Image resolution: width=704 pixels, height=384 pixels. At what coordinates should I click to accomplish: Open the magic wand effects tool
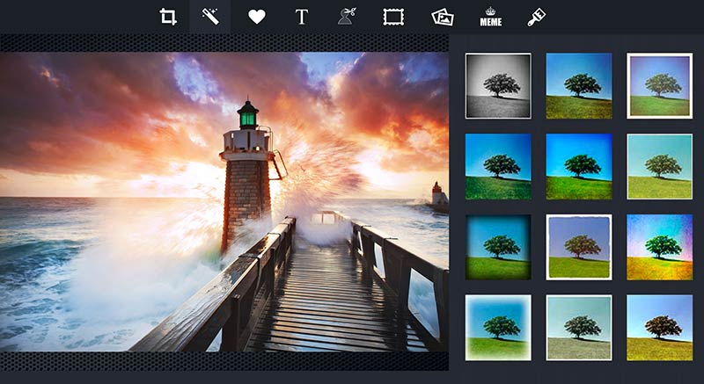coord(209,17)
